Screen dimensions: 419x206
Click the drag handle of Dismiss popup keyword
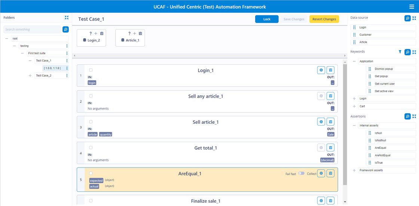pyautogui.click(x=370, y=69)
